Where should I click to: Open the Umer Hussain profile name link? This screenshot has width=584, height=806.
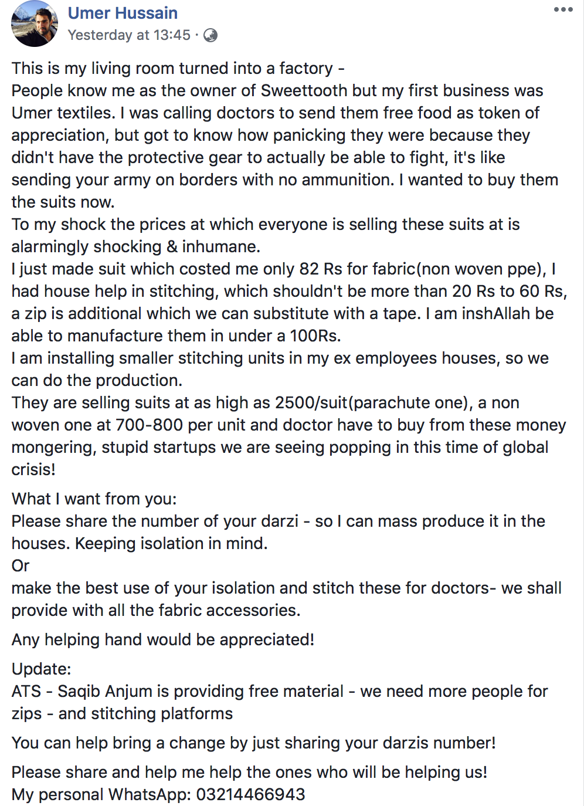[123, 13]
